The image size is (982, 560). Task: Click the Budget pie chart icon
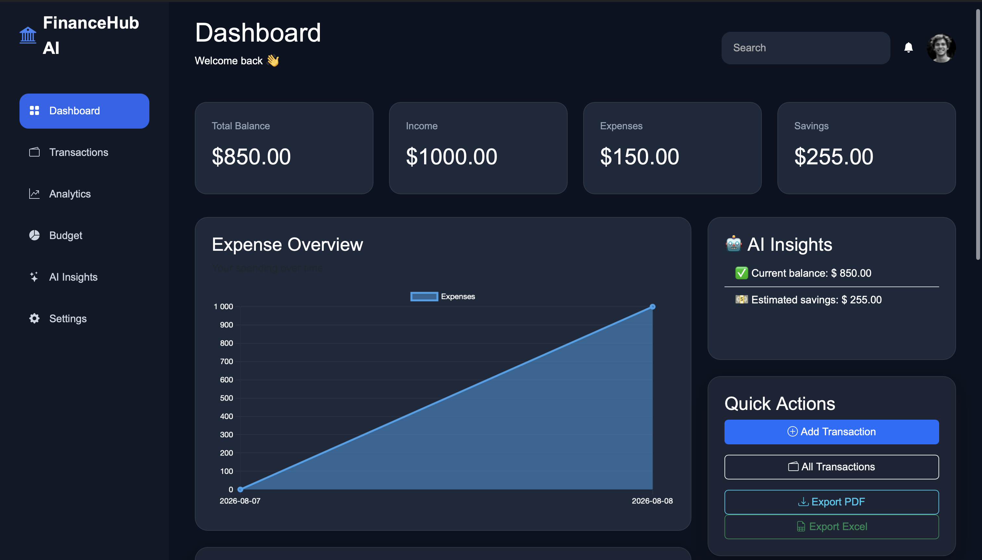tap(35, 235)
